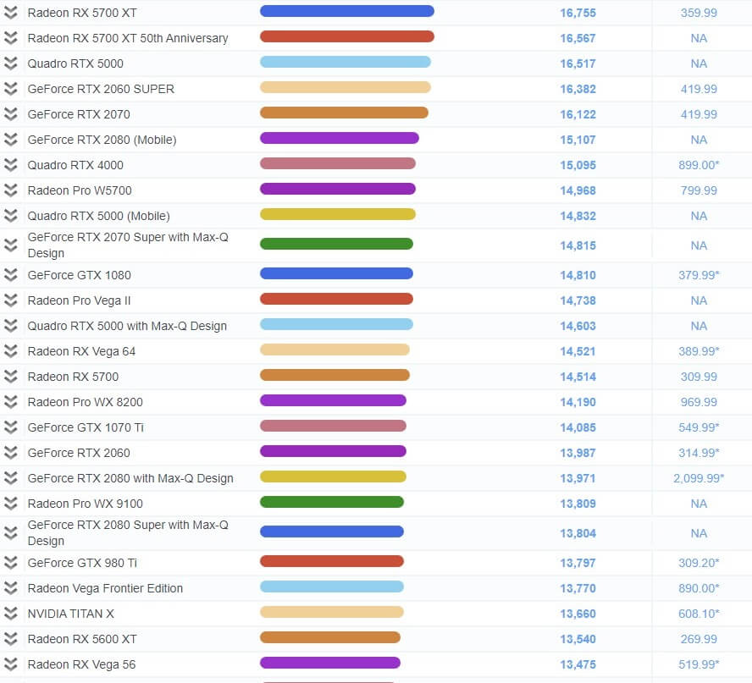Open the NVIDIA TITAN X link
Image resolution: width=752 pixels, height=683 pixels.
pyautogui.click(x=70, y=614)
